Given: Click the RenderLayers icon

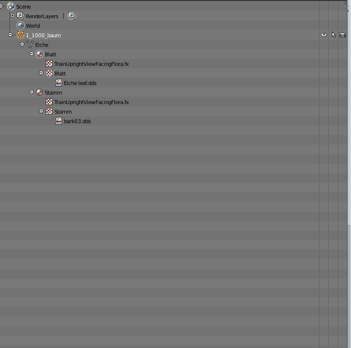Looking at the screenshot, I should [21, 16].
